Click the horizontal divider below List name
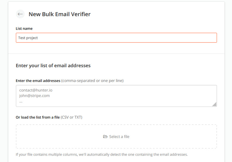 (x=116, y=54)
